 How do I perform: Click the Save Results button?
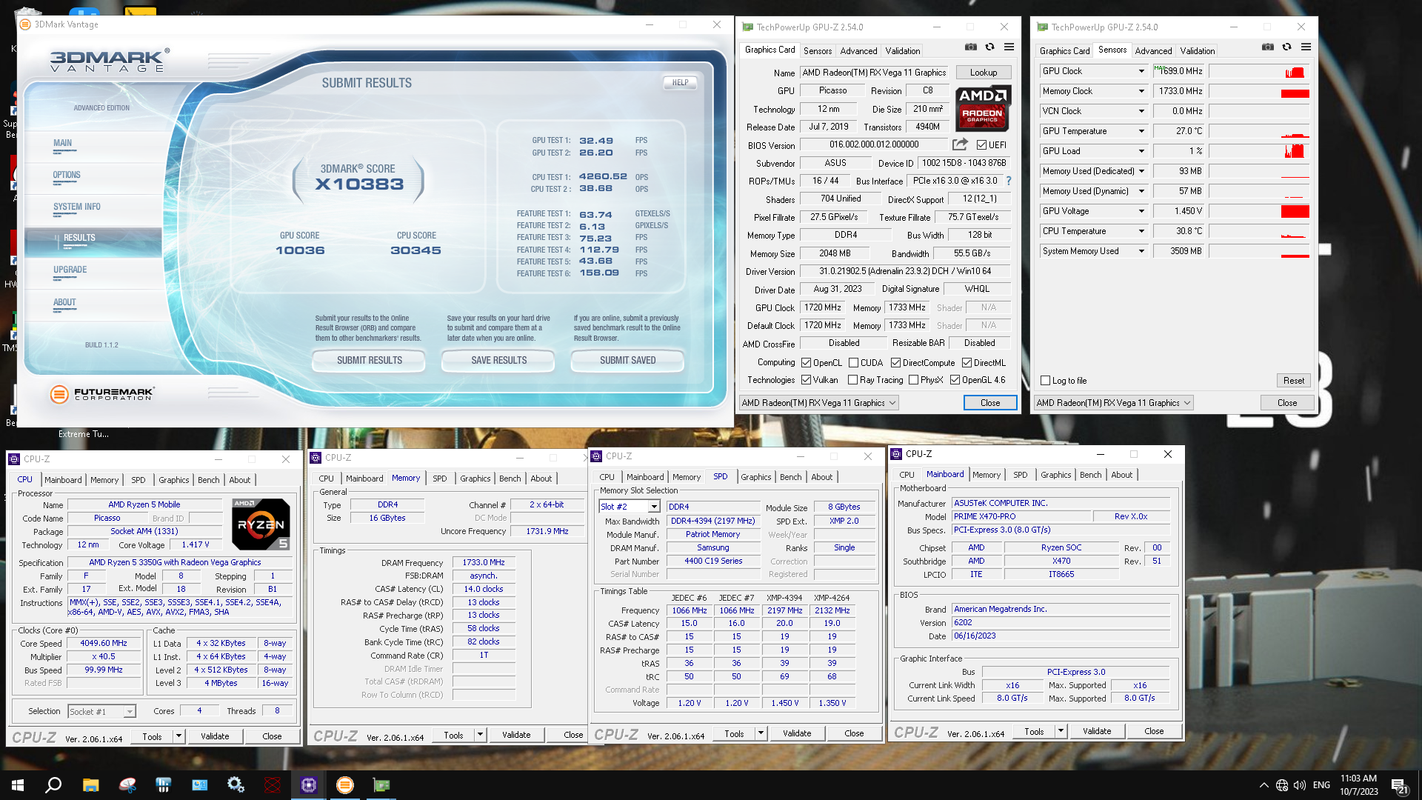498,361
